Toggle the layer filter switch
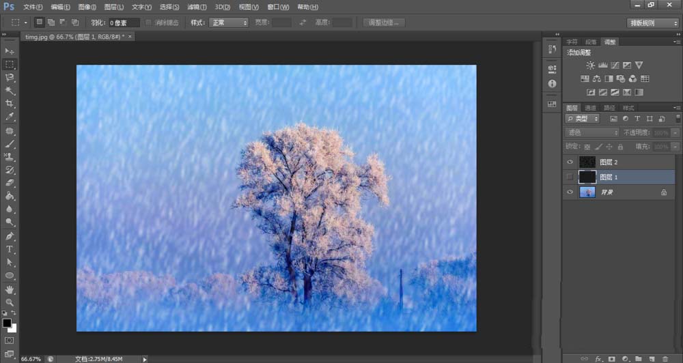The image size is (683, 363). click(678, 119)
